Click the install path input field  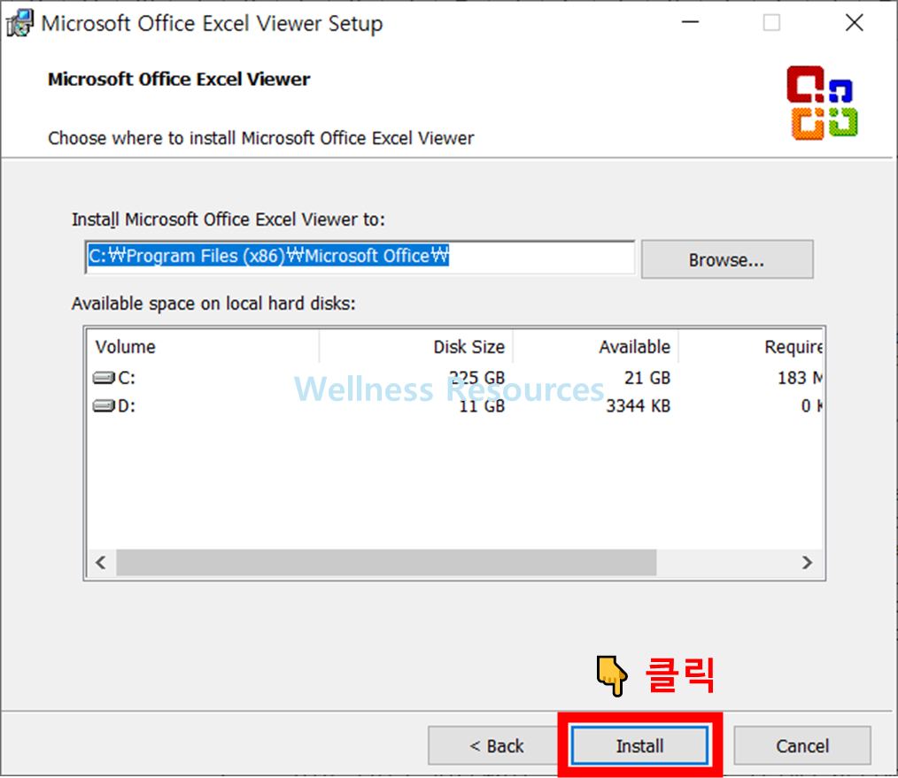coord(360,257)
